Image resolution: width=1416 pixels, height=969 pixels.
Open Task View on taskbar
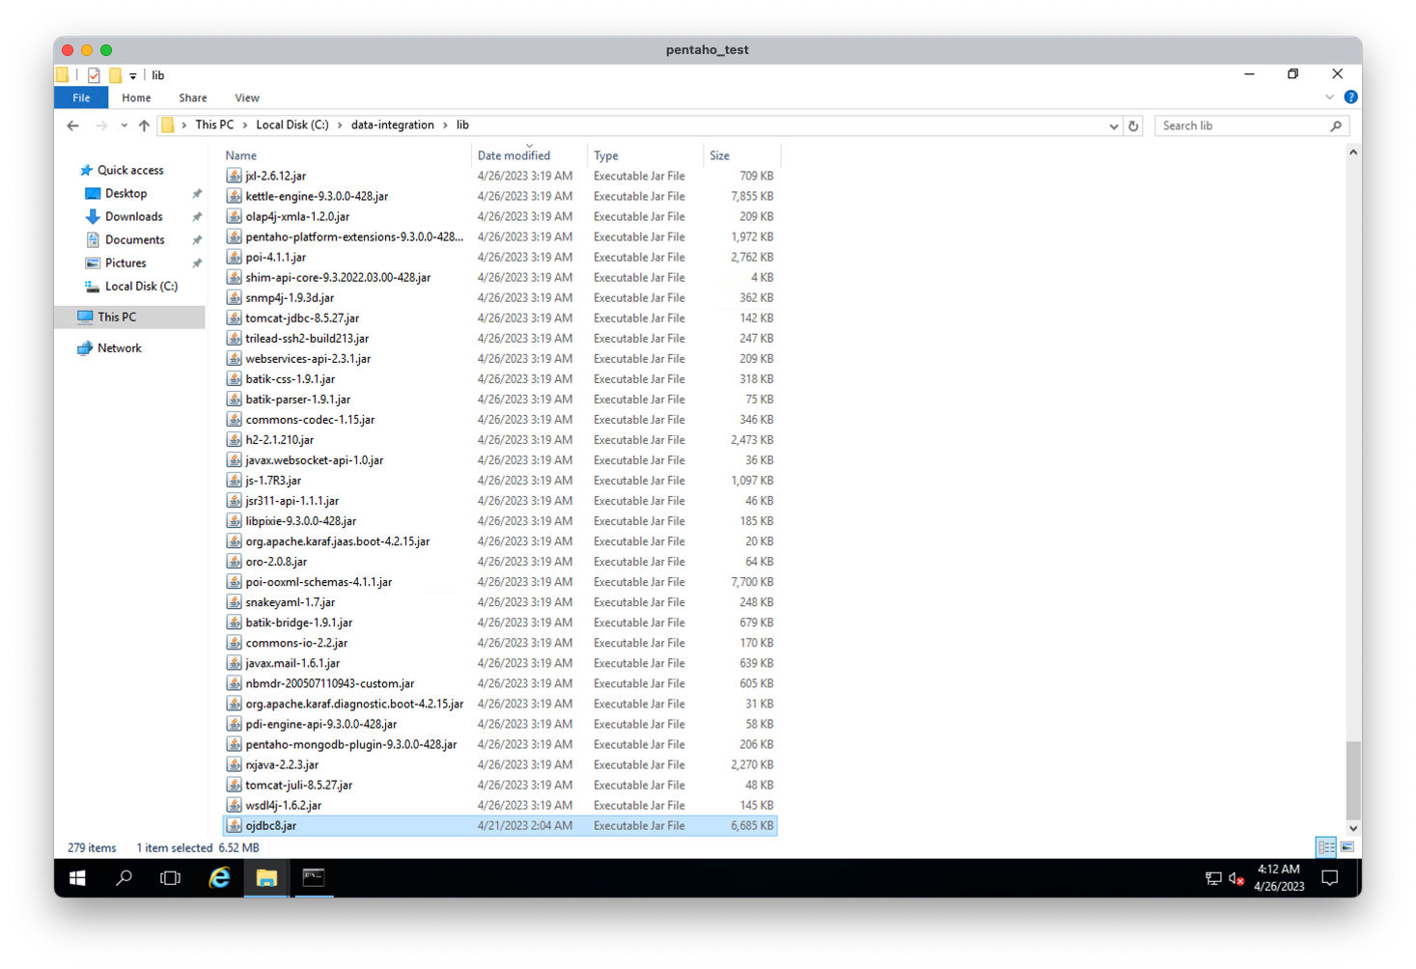pos(170,877)
